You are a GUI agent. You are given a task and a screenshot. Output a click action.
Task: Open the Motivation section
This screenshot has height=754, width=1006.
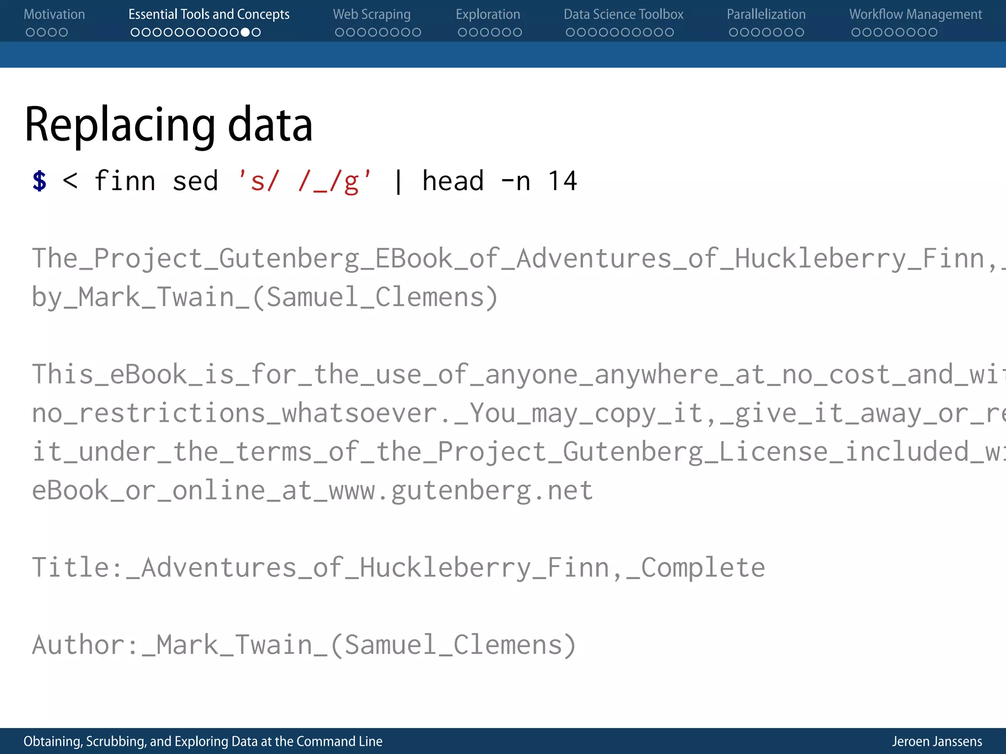tap(54, 14)
